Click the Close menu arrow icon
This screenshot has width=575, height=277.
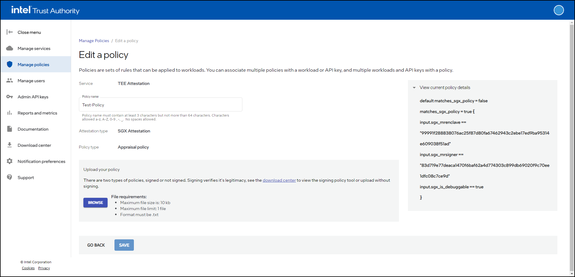pyautogui.click(x=10, y=32)
